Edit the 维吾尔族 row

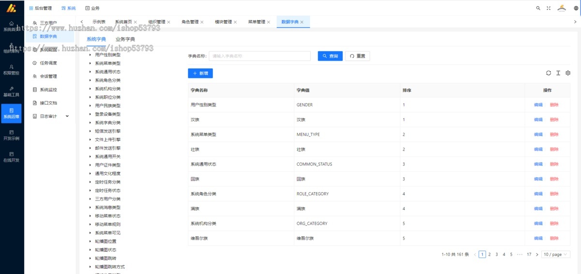[538, 239]
